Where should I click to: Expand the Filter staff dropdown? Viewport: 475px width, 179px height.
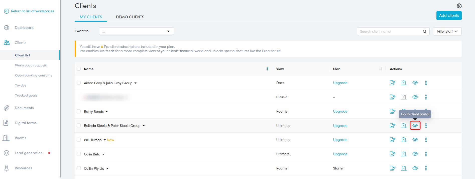click(447, 31)
